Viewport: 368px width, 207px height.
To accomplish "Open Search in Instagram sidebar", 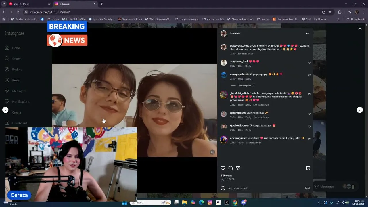I will [13, 59].
